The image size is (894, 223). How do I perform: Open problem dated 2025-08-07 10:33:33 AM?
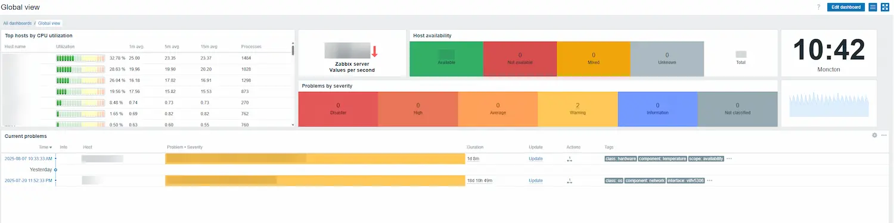(28, 159)
